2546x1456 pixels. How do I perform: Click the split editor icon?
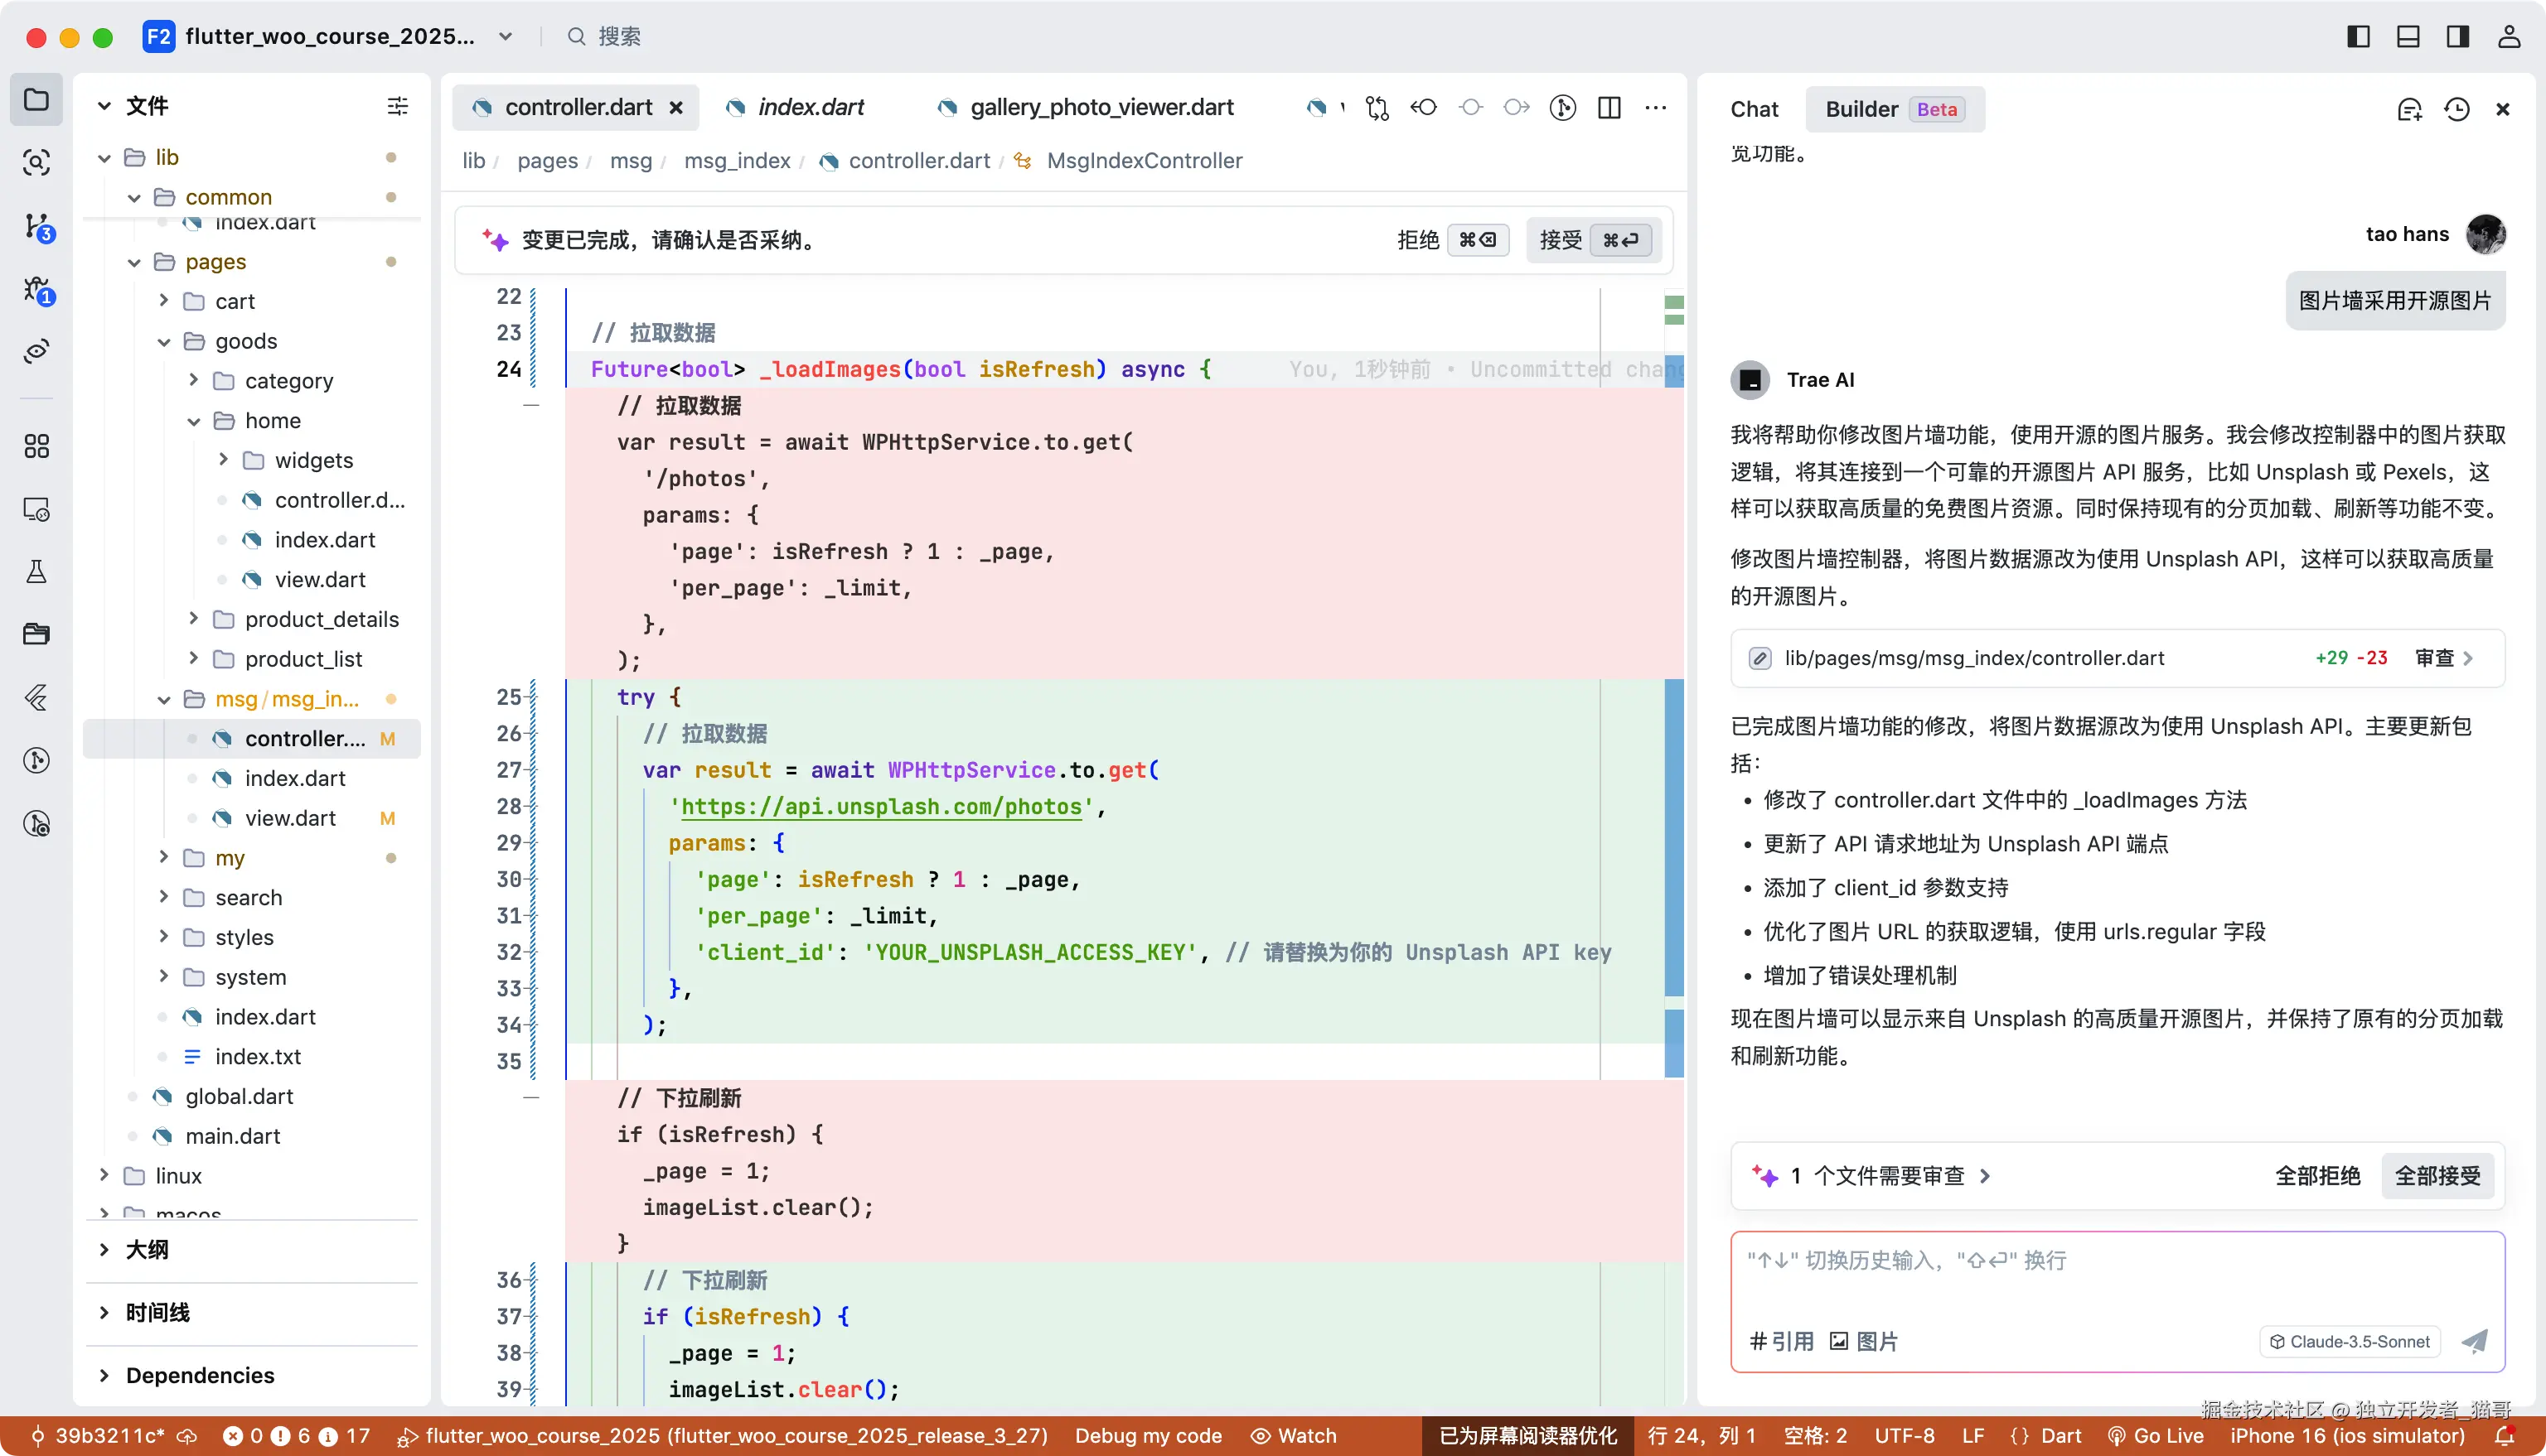pyautogui.click(x=1609, y=108)
